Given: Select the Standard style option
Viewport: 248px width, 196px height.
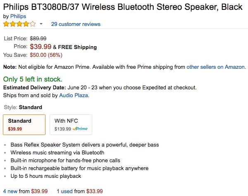Looking at the screenshot, I should [24, 124].
